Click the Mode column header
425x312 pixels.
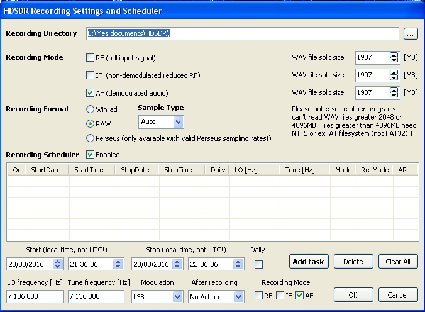click(x=343, y=170)
